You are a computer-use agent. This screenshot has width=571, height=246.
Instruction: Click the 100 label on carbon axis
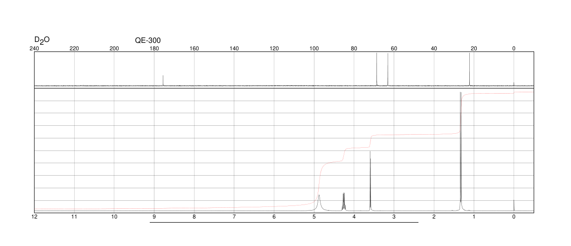pos(314,48)
